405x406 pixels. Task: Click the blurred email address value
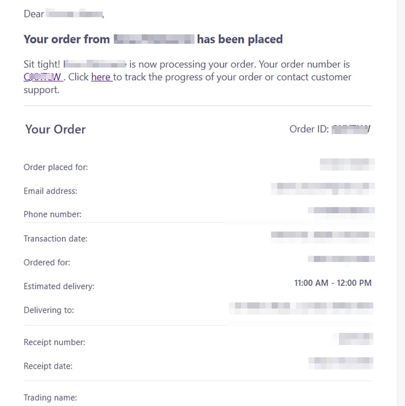323,188
